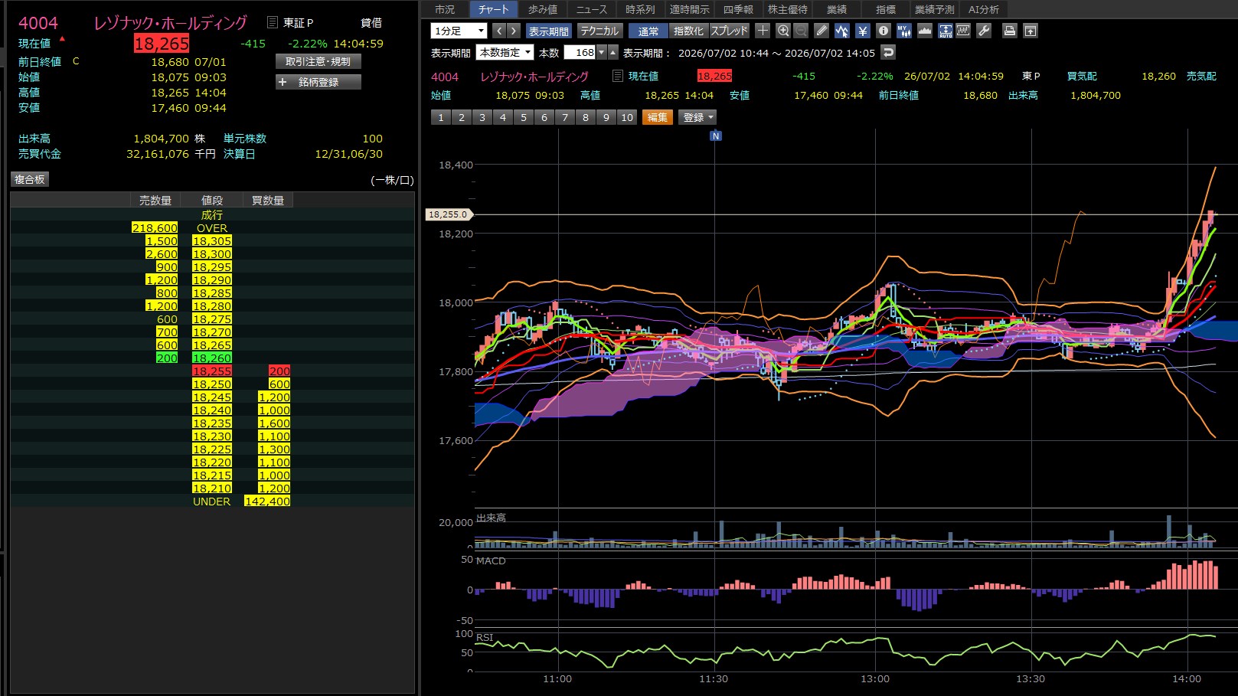Click the テクニカル button

click(x=599, y=31)
